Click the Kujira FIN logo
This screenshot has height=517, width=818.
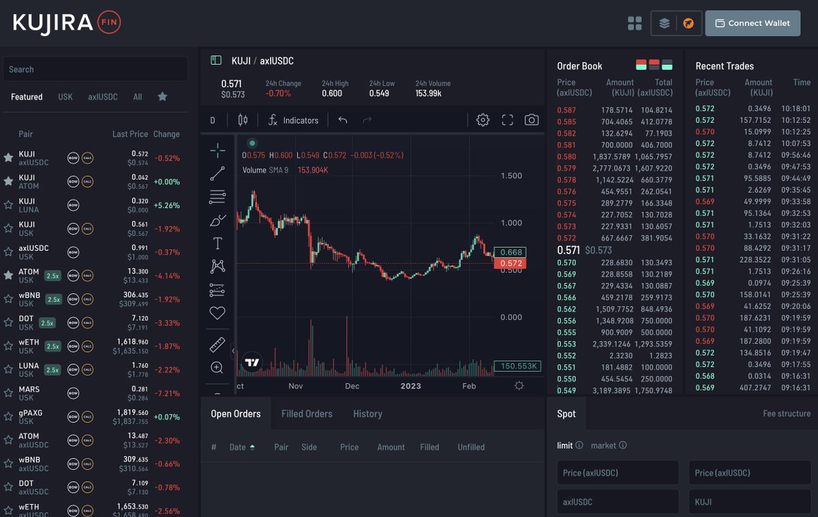point(67,23)
